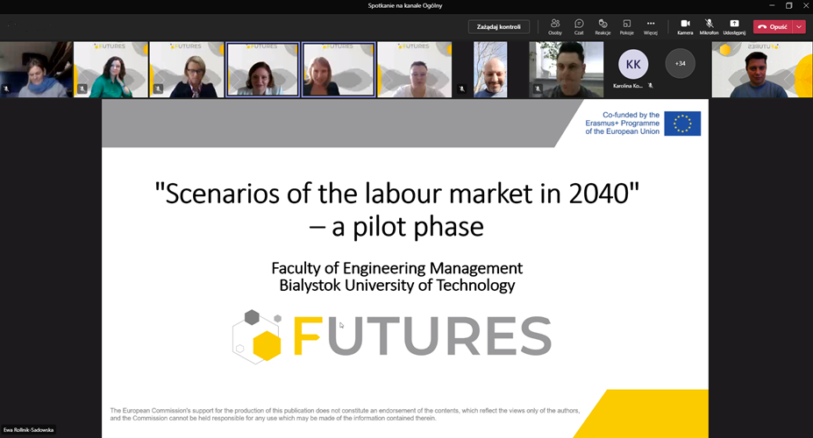The width and height of the screenshot is (813, 438).
Task: Click the bald man's narrow video tile
Action: [490, 69]
